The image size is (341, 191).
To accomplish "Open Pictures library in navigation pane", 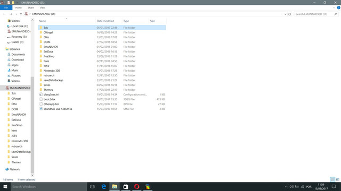I will click(x=14, y=75).
